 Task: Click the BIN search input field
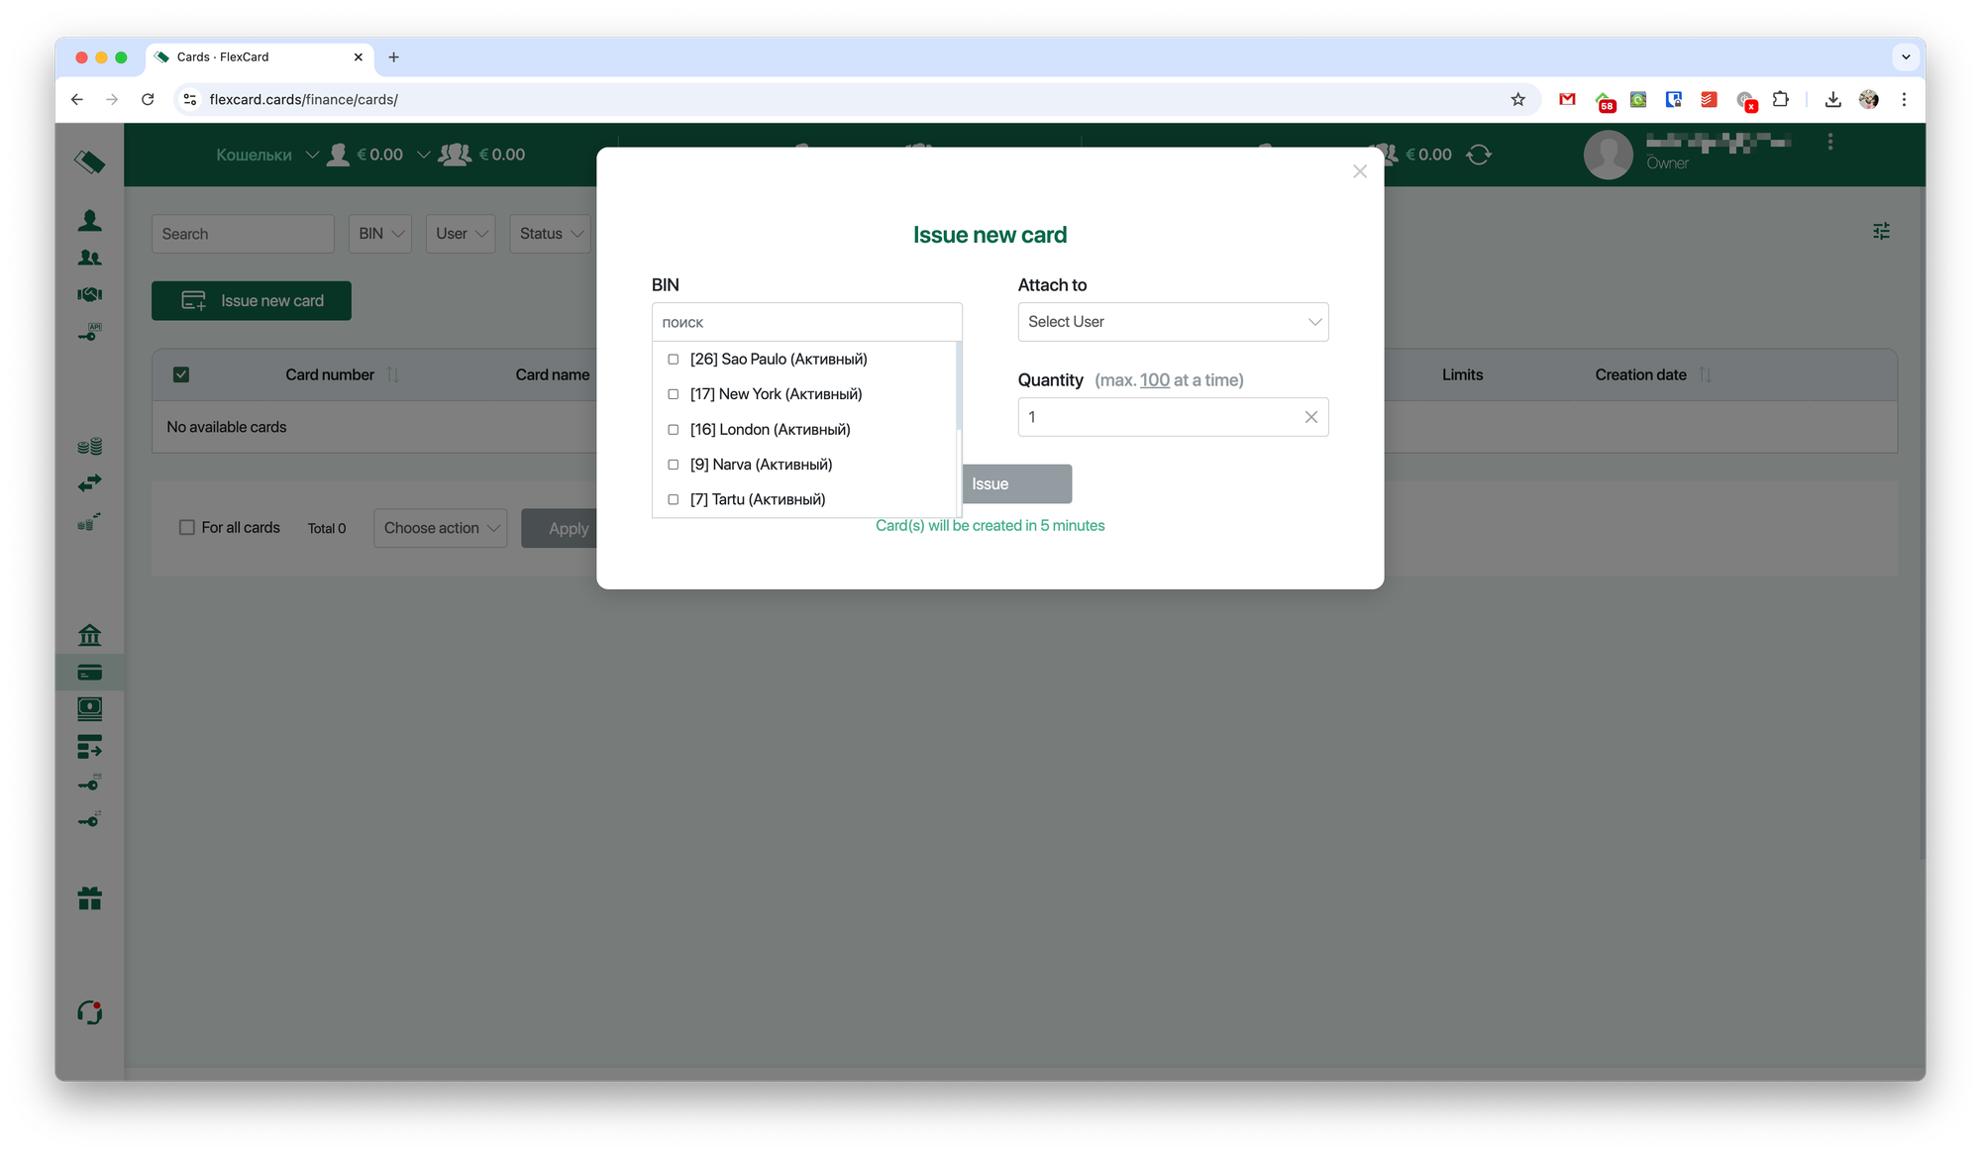coord(806,322)
